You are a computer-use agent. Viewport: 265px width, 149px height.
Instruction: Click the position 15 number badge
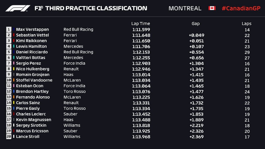9,108
